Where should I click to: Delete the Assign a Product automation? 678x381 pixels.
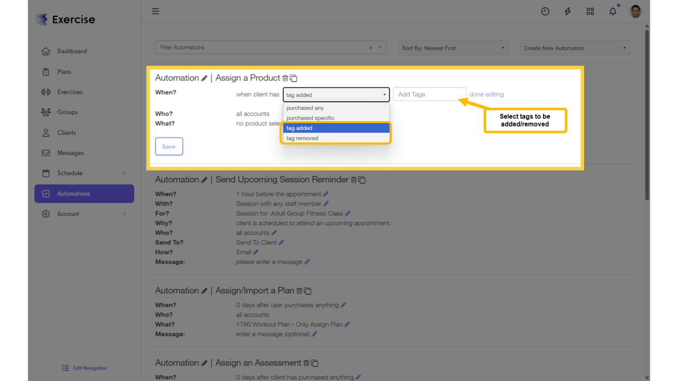click(286, 78)
